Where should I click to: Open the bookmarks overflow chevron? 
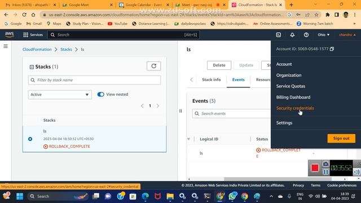click(355, 24)
